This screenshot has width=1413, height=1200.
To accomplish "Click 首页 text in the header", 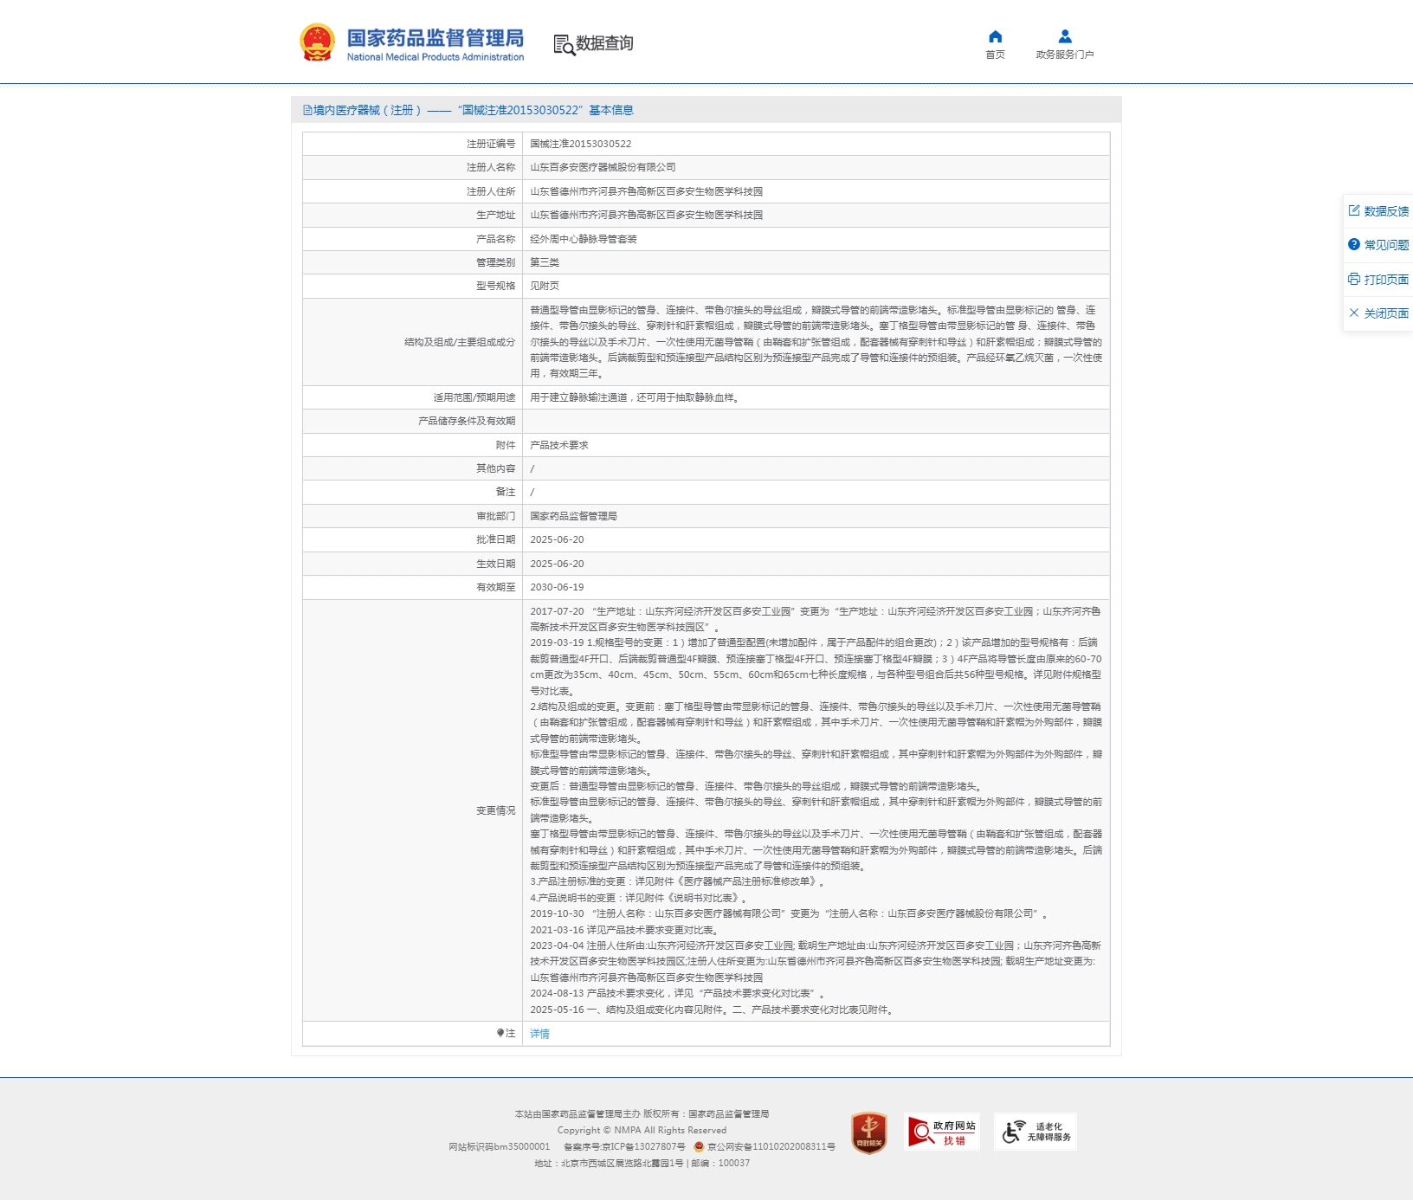I will [996, 55].
